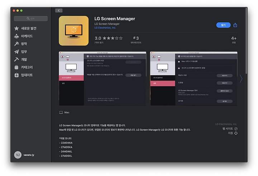
Task: Click the paper plane icon for 업무
Action: click(x=16, y=52)
